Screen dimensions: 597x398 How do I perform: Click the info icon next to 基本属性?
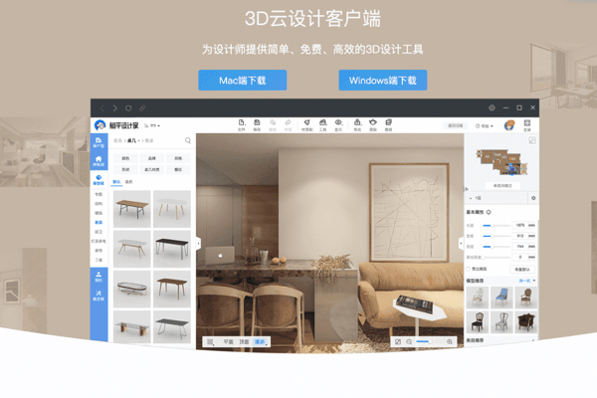(x=489, y=212)
